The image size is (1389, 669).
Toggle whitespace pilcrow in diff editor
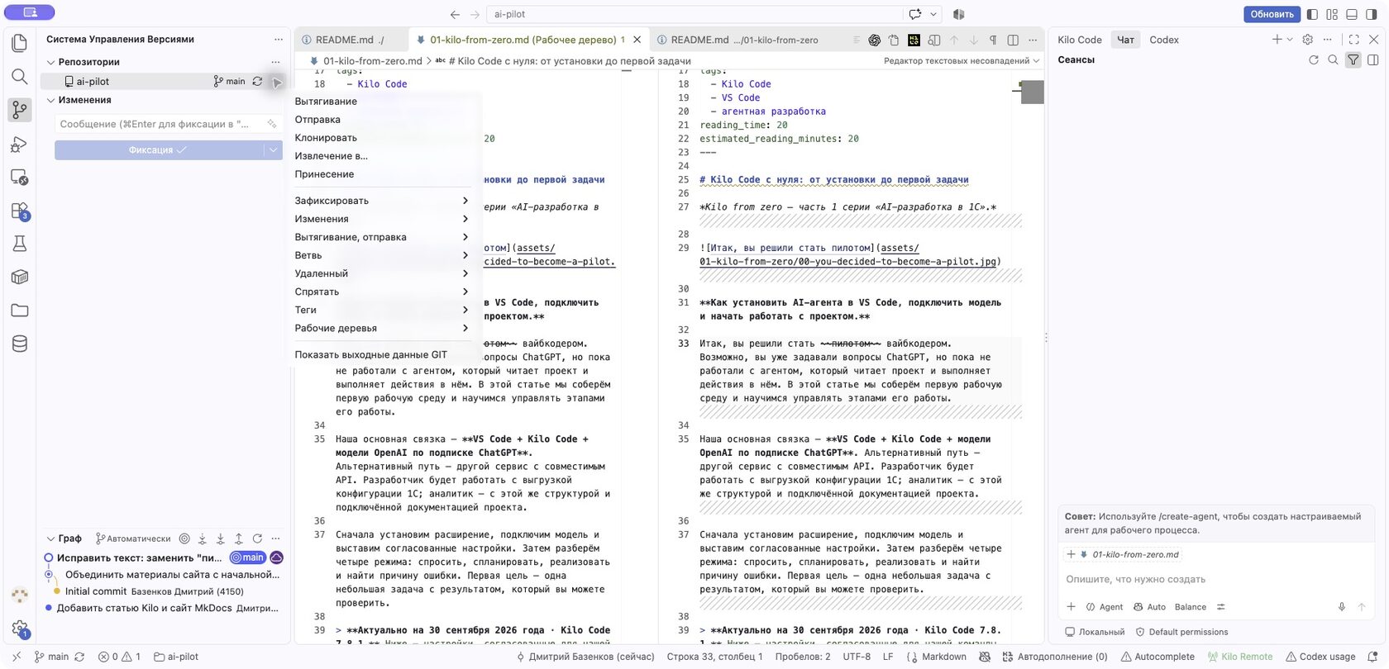point(993,40)
